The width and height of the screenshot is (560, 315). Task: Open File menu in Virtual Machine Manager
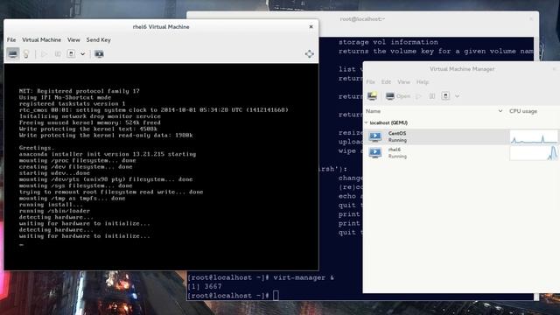pyautogui.click(x=370, y=81)
